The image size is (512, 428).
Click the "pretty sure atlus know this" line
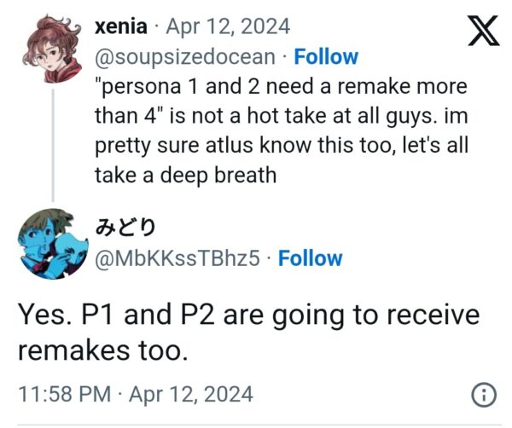pos(282,145)
